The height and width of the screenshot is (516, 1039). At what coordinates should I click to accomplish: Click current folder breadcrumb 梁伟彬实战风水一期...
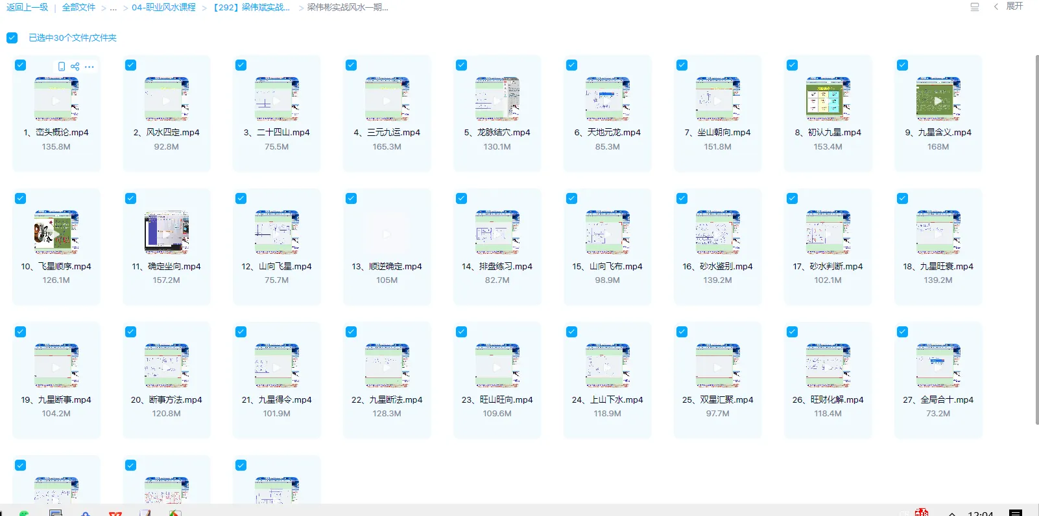coord(348,8)
